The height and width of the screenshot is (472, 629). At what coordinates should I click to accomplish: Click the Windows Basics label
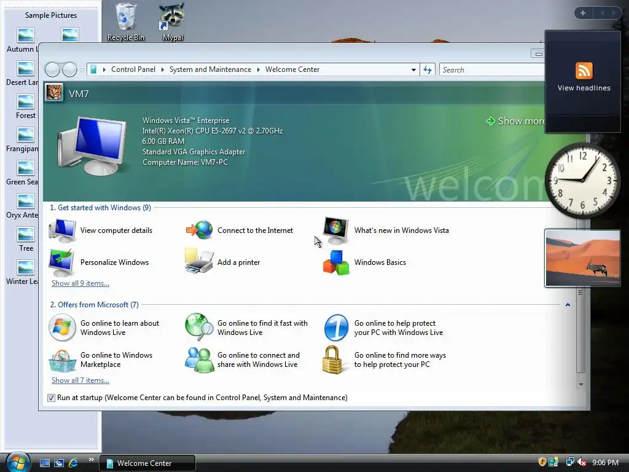[x=380, y=262]
